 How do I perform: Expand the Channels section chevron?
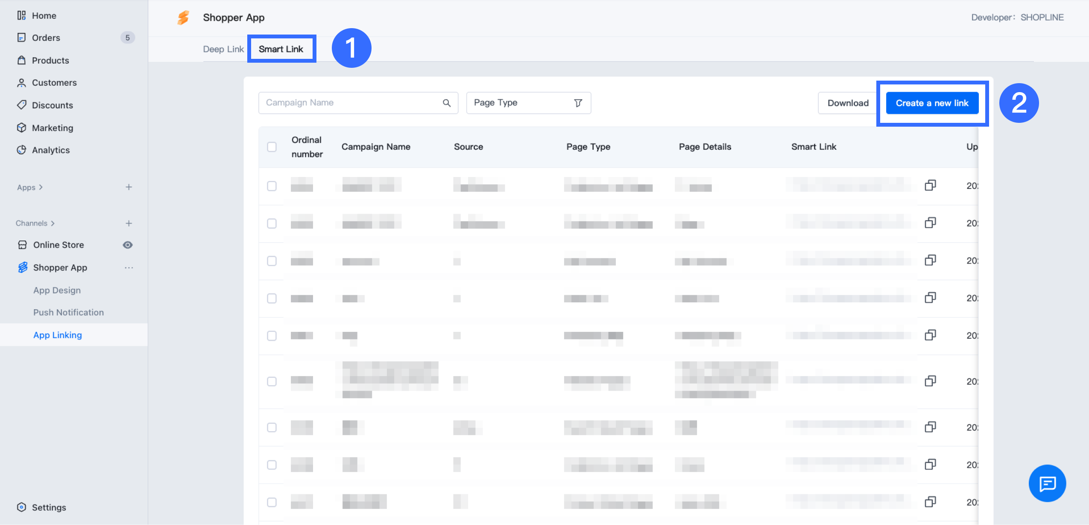click(53, 223)
